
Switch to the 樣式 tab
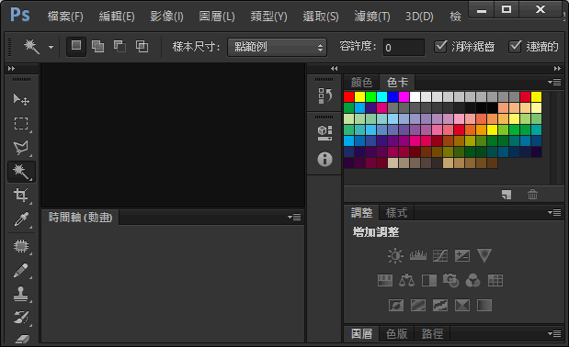point(396,213)
